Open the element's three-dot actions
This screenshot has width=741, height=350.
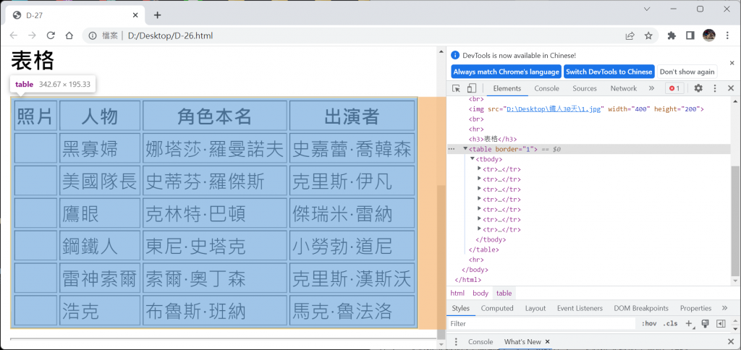(x=452, y=149)
